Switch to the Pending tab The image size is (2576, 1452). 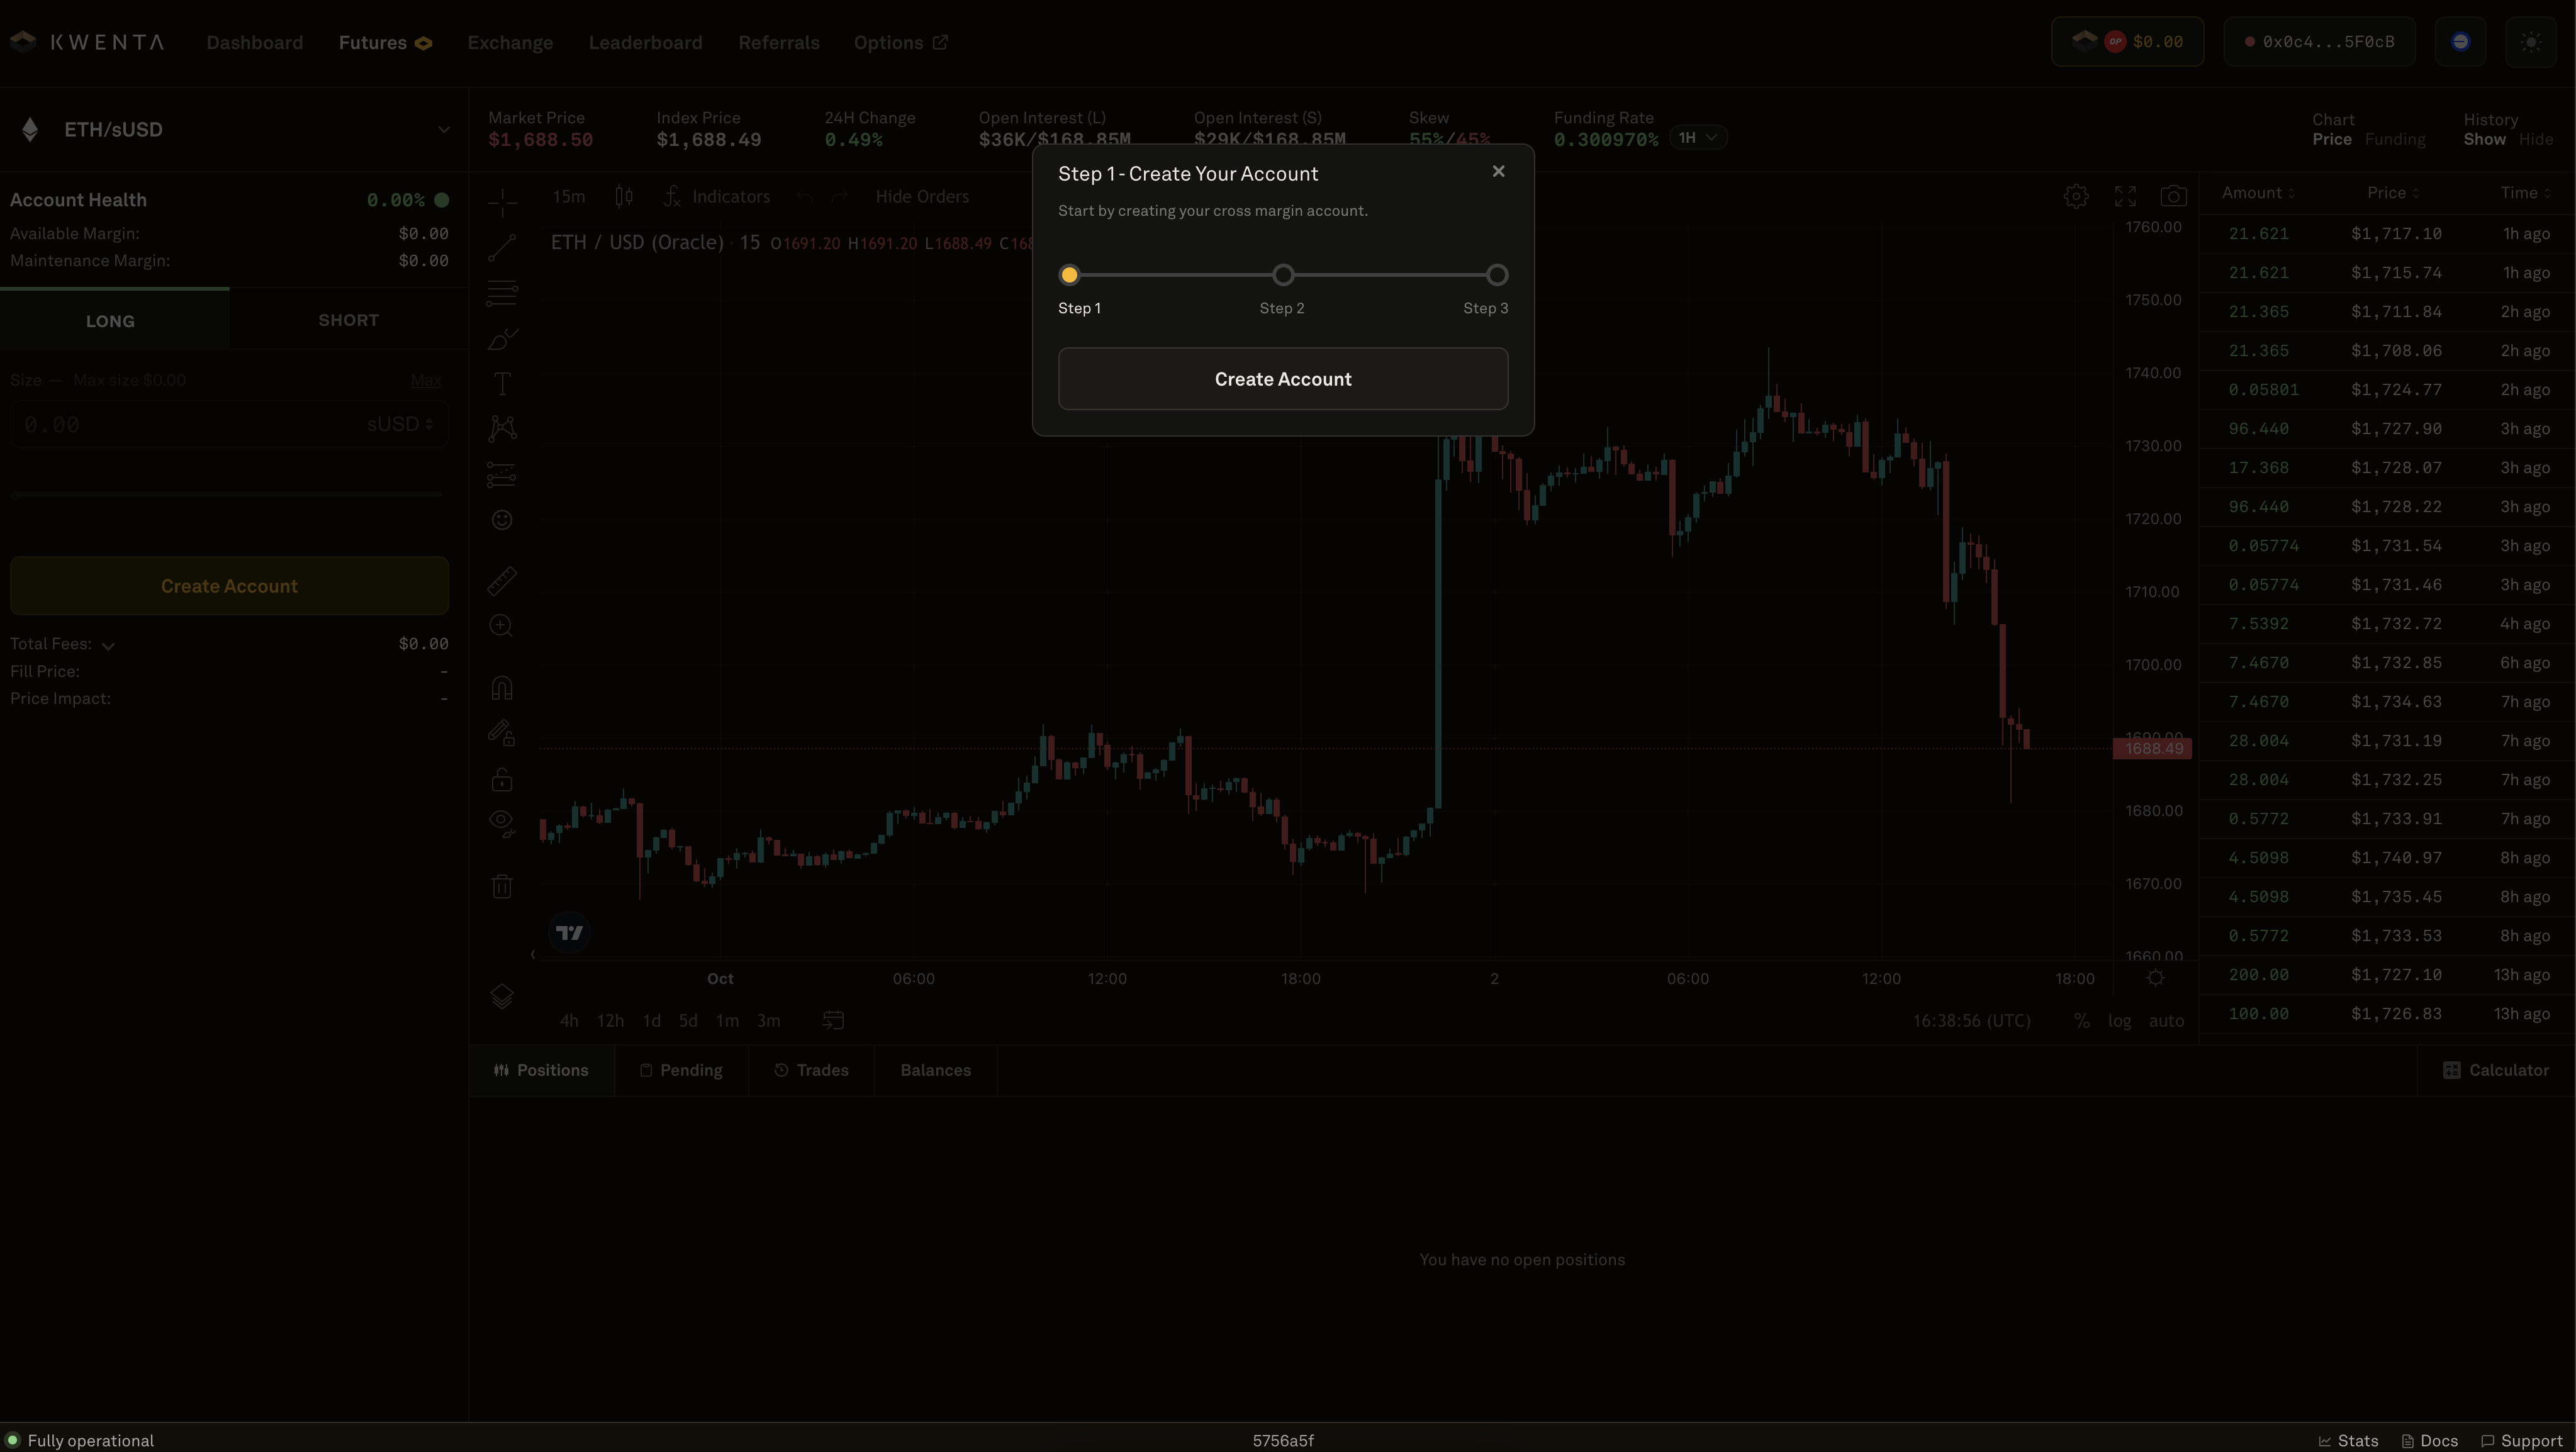tap(681, 1070)
